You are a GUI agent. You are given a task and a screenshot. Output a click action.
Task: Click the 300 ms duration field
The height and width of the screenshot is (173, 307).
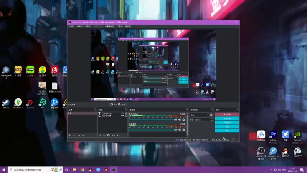[203, 120]
